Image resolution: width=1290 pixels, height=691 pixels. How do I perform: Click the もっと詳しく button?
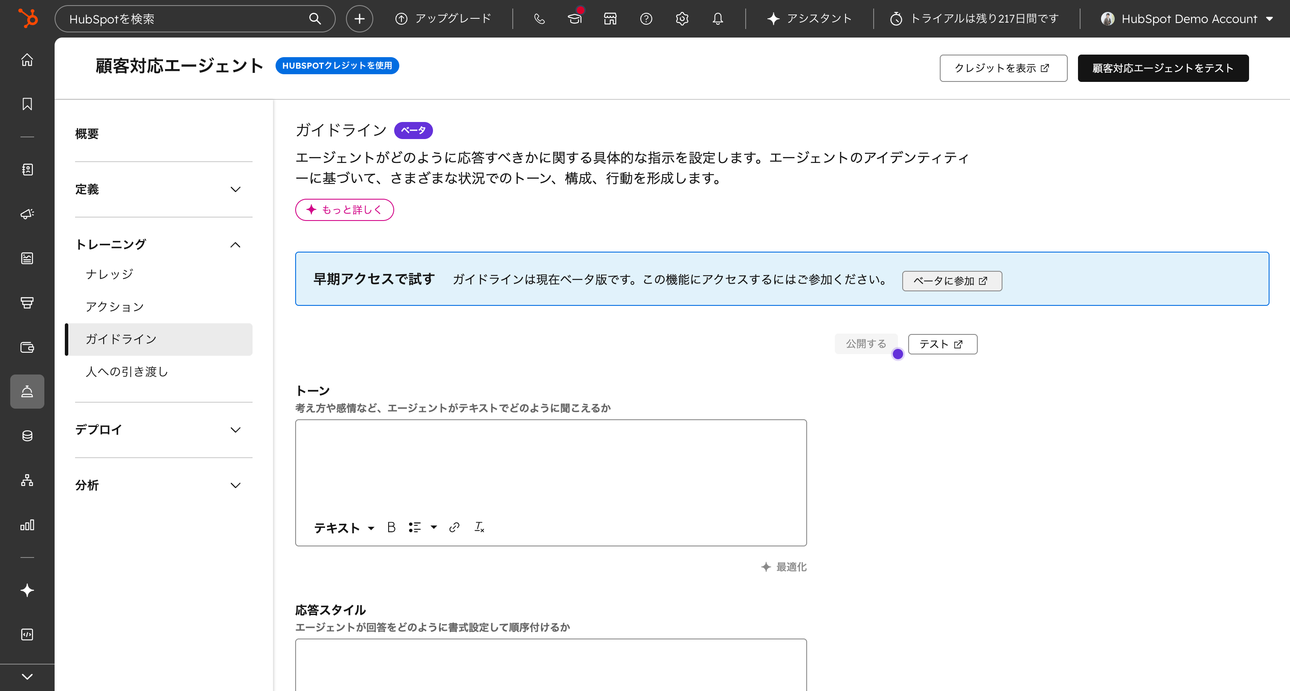pos(344,209)
